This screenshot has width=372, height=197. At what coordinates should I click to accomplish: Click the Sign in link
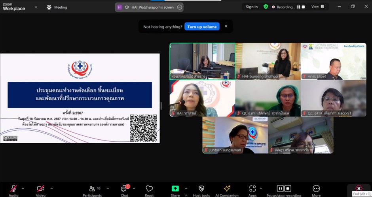pos(252,7)
